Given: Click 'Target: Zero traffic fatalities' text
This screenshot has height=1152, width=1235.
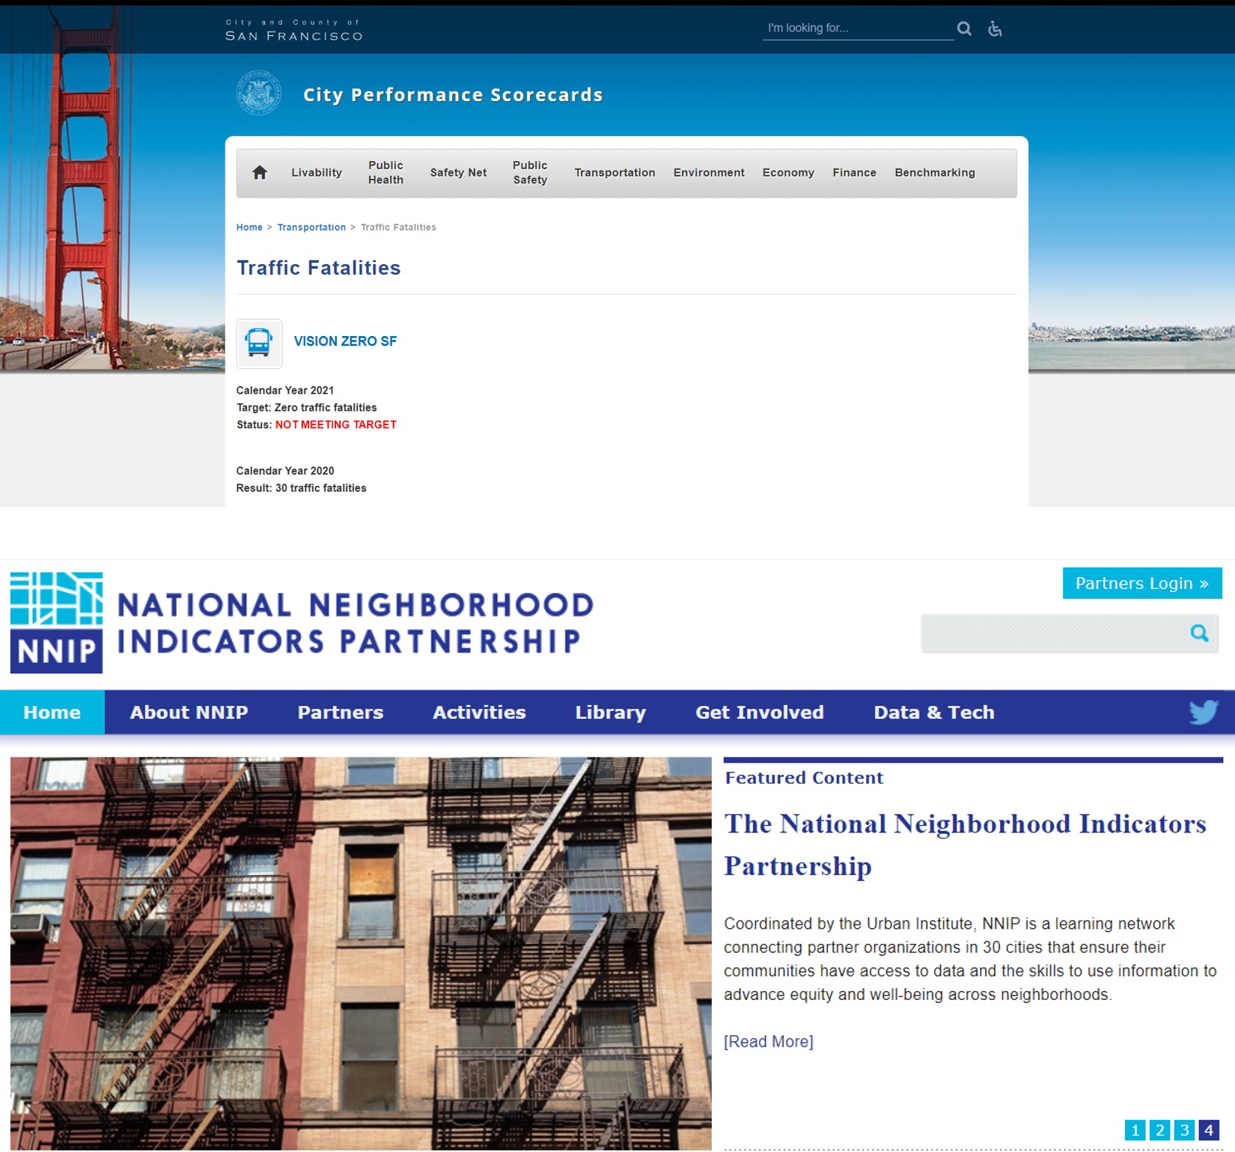Looking at the screenshot, I should click(x=307, y=408).
